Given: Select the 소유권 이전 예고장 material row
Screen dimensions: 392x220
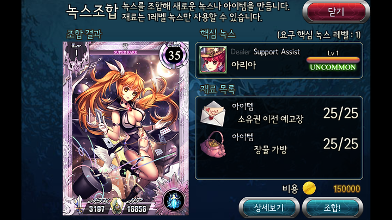Looking at the screenshot, I should tap(279, 114).
